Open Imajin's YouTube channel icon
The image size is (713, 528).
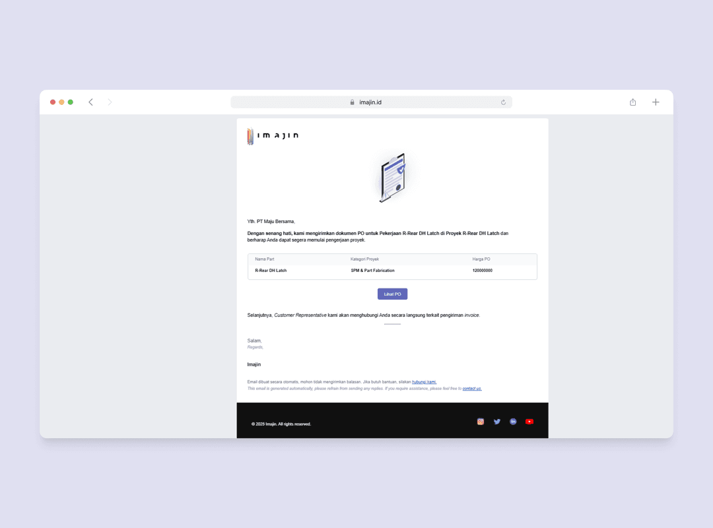529,421
